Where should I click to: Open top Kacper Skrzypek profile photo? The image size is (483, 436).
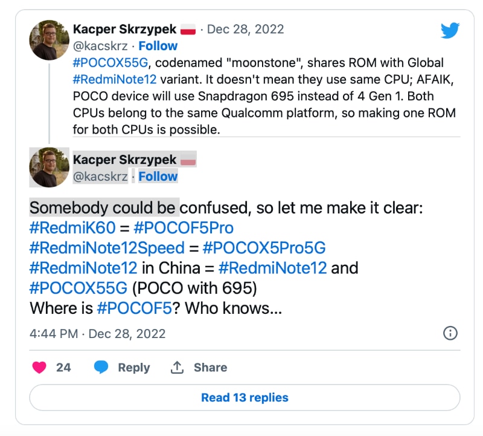coord(49,40)
